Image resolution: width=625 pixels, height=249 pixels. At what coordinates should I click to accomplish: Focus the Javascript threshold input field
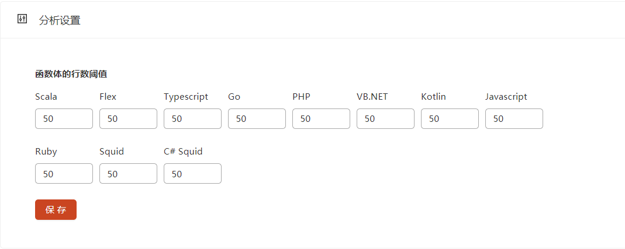point(514,118)
